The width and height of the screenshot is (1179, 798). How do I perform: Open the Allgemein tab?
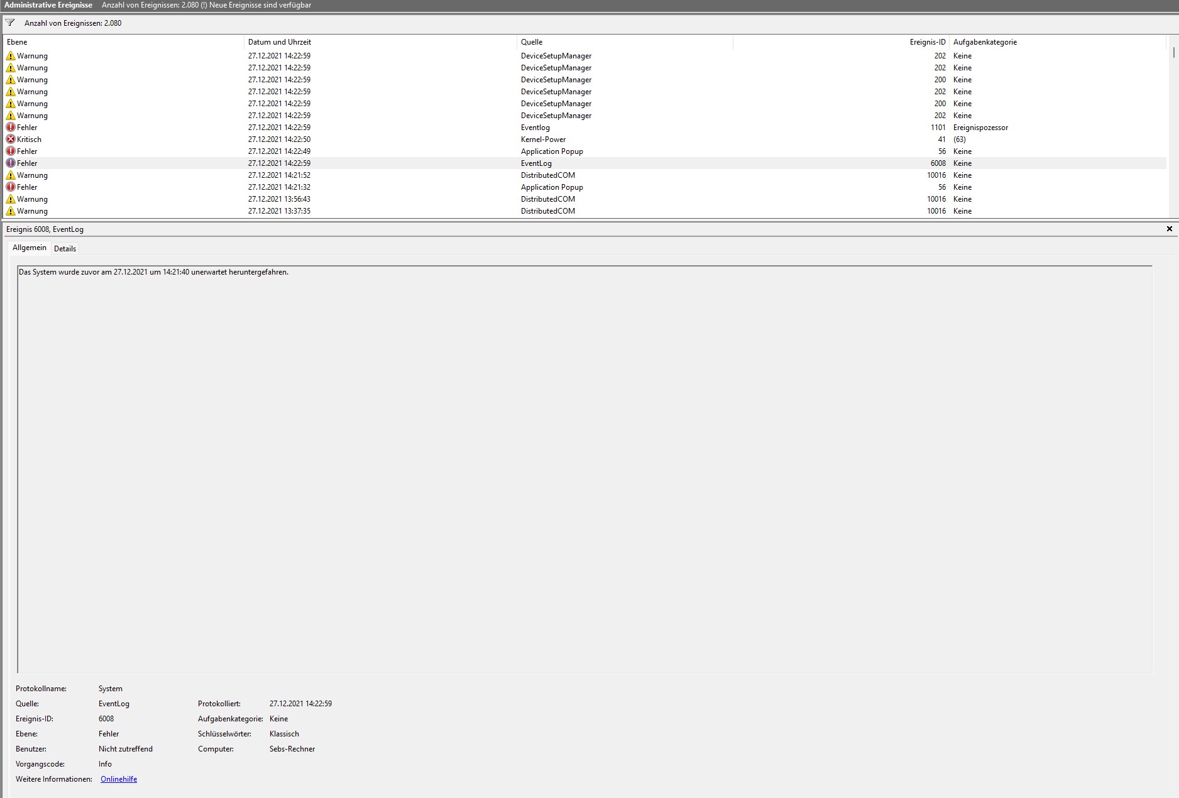pos(30,248)
